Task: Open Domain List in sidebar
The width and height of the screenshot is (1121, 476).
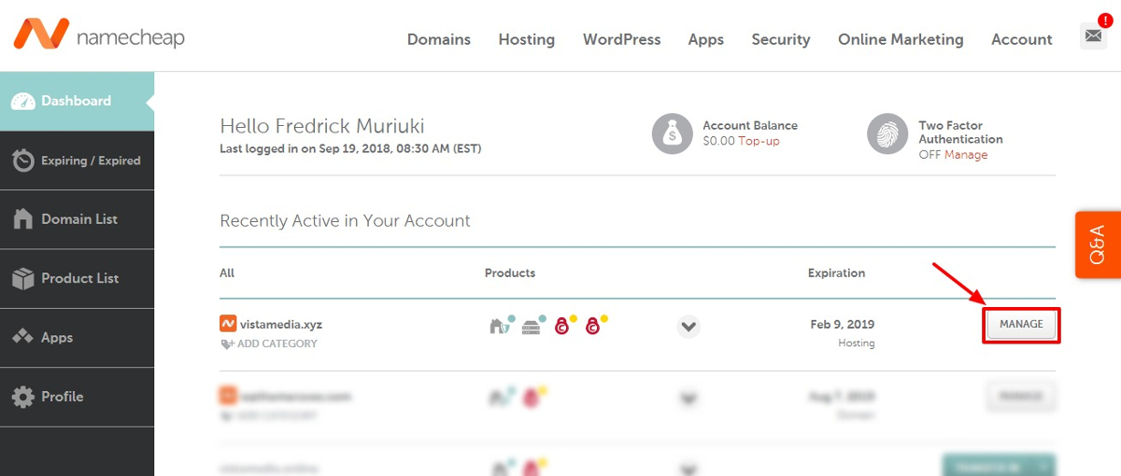Action: (x=77, y=219)
